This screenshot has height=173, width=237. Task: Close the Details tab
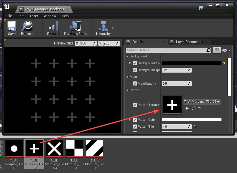tap(164, 42)
